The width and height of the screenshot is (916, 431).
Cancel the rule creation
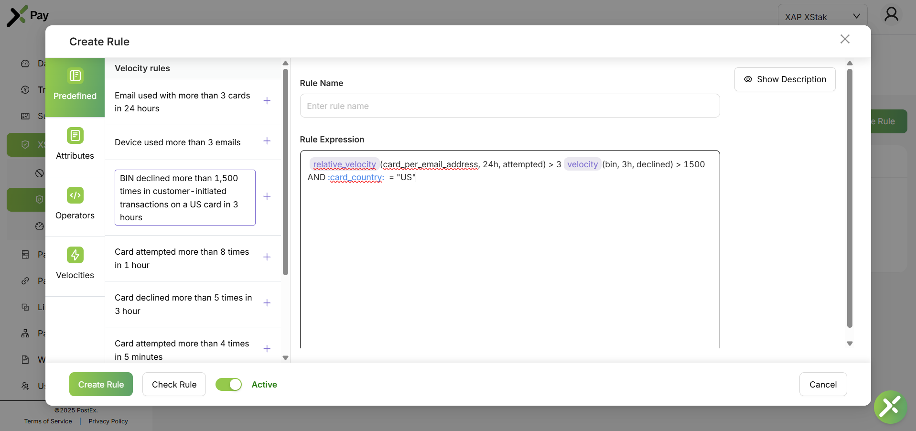pos(822,385)
